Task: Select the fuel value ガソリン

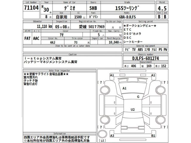Action: point(93,17)
